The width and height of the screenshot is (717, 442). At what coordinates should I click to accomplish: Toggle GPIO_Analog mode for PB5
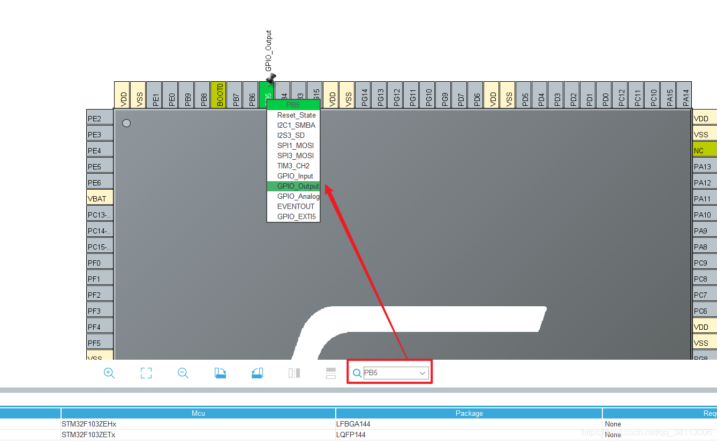coord(298,196)
